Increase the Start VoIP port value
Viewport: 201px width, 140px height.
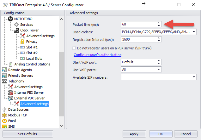(159, 60)
